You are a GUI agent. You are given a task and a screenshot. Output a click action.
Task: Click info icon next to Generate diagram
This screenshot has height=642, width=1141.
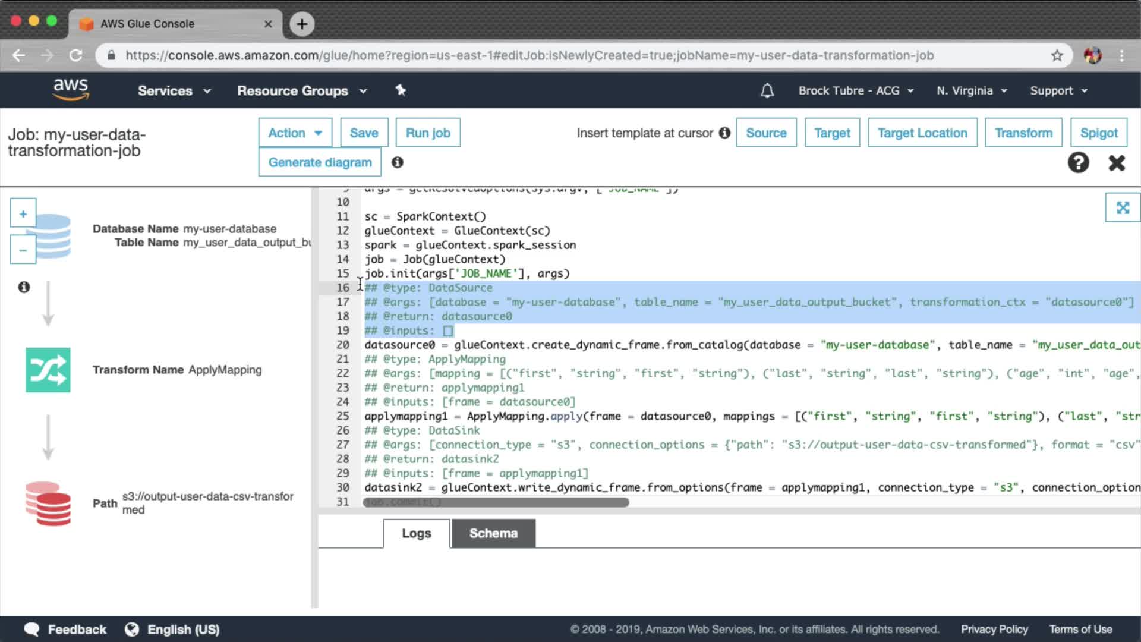[x=398, y=162]
